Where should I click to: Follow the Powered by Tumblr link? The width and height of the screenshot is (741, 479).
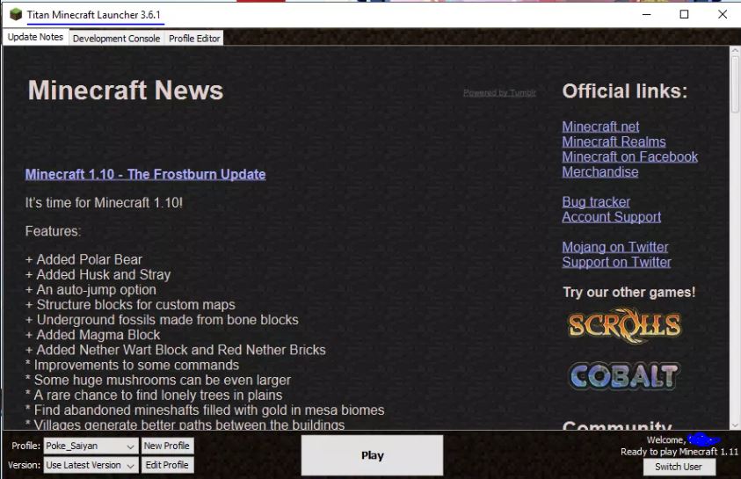point(499,92)
